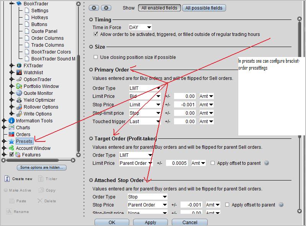Click the Information Tools info icon
This screenshot has height=226, width=306.
pos(11,120)
